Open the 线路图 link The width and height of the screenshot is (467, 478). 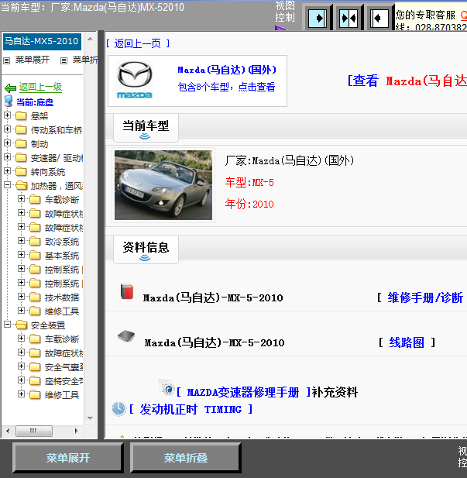click(x=407, y=342)
